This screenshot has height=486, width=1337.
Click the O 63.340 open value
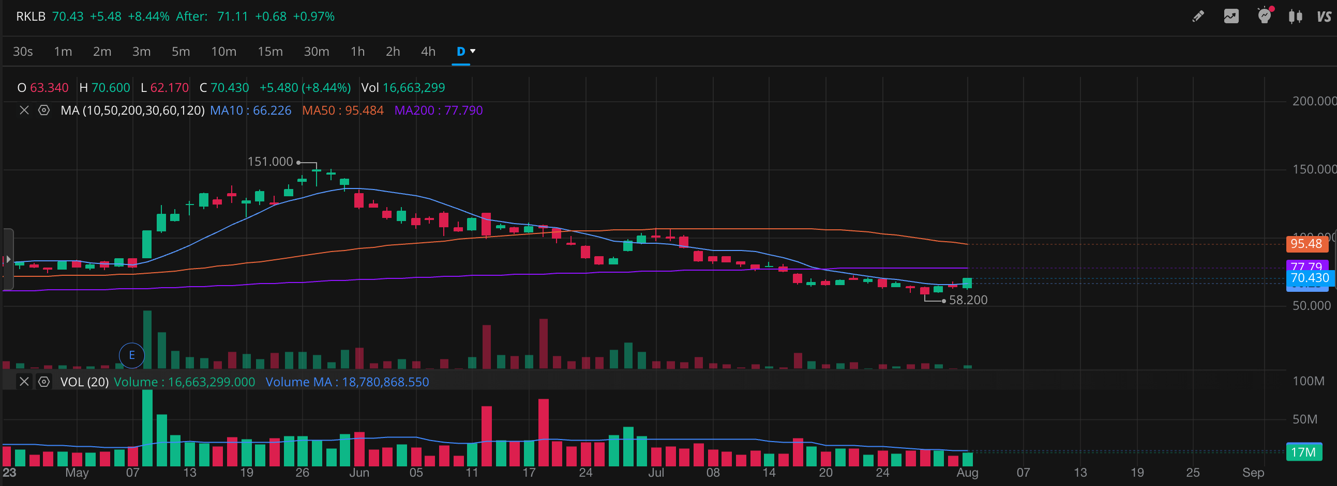click(x=43, y=88)
